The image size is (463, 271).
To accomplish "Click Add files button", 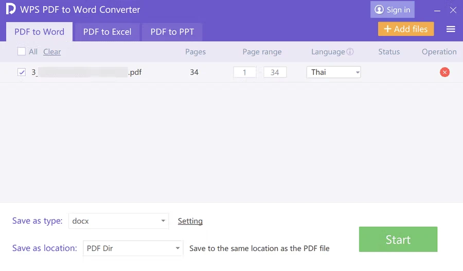I will pyautogui.click(x=406, y=29).
